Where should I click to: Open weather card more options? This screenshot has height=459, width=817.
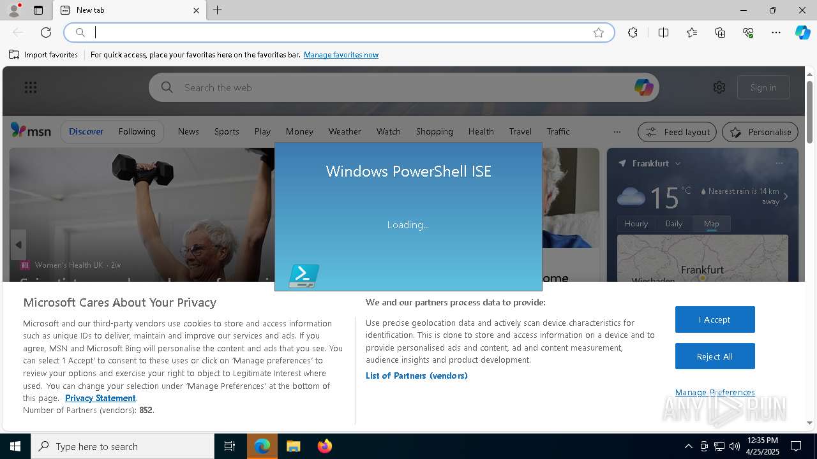pos(779,163)
